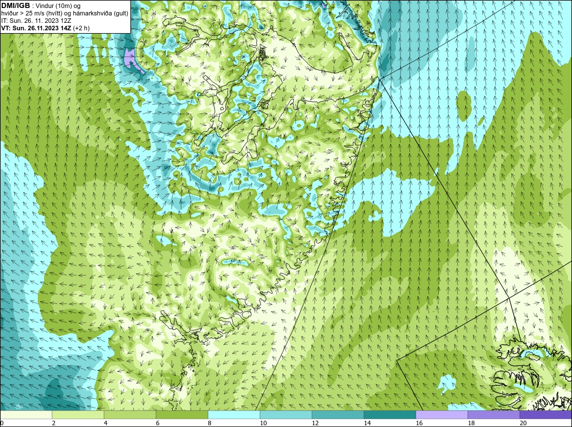Click the 16–18 m/s light purple swatch
572x427 pixels.
tap(442, 414)
